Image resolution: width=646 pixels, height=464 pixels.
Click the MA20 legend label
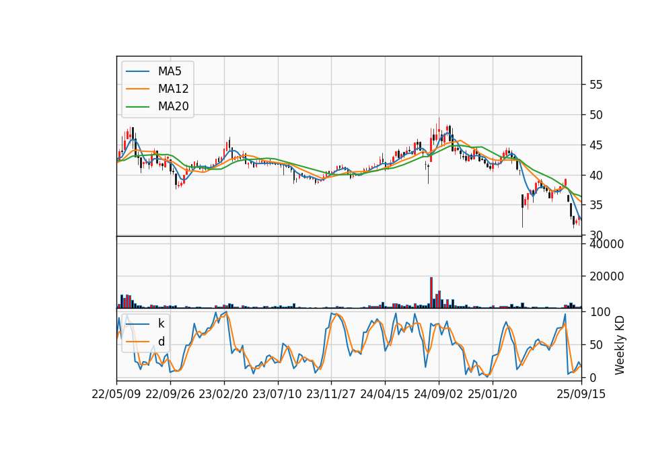point(173,107)
